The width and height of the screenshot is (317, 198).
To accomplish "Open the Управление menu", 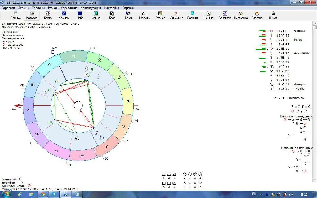I will click(x=69, y=8).
